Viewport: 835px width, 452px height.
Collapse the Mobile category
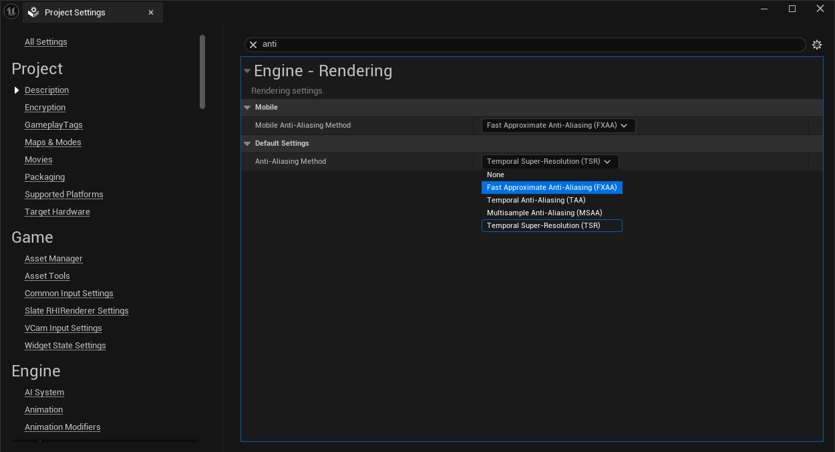click(247, 108)
